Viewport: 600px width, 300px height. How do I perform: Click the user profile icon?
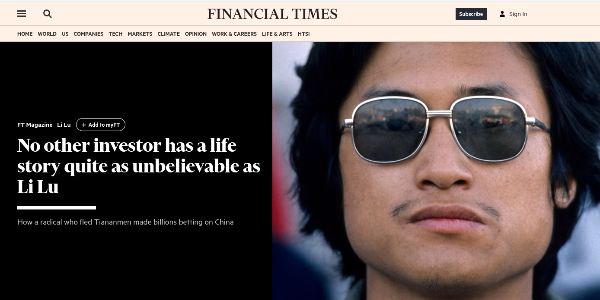coord(502,14)
